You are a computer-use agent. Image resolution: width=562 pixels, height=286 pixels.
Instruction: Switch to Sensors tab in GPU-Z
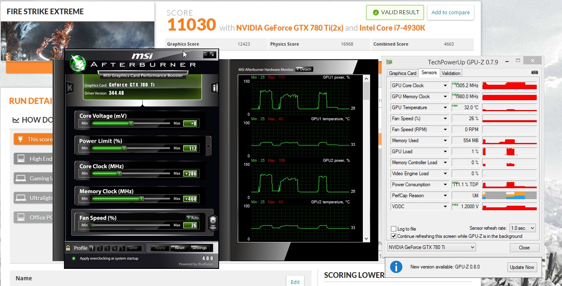point(429,73)
